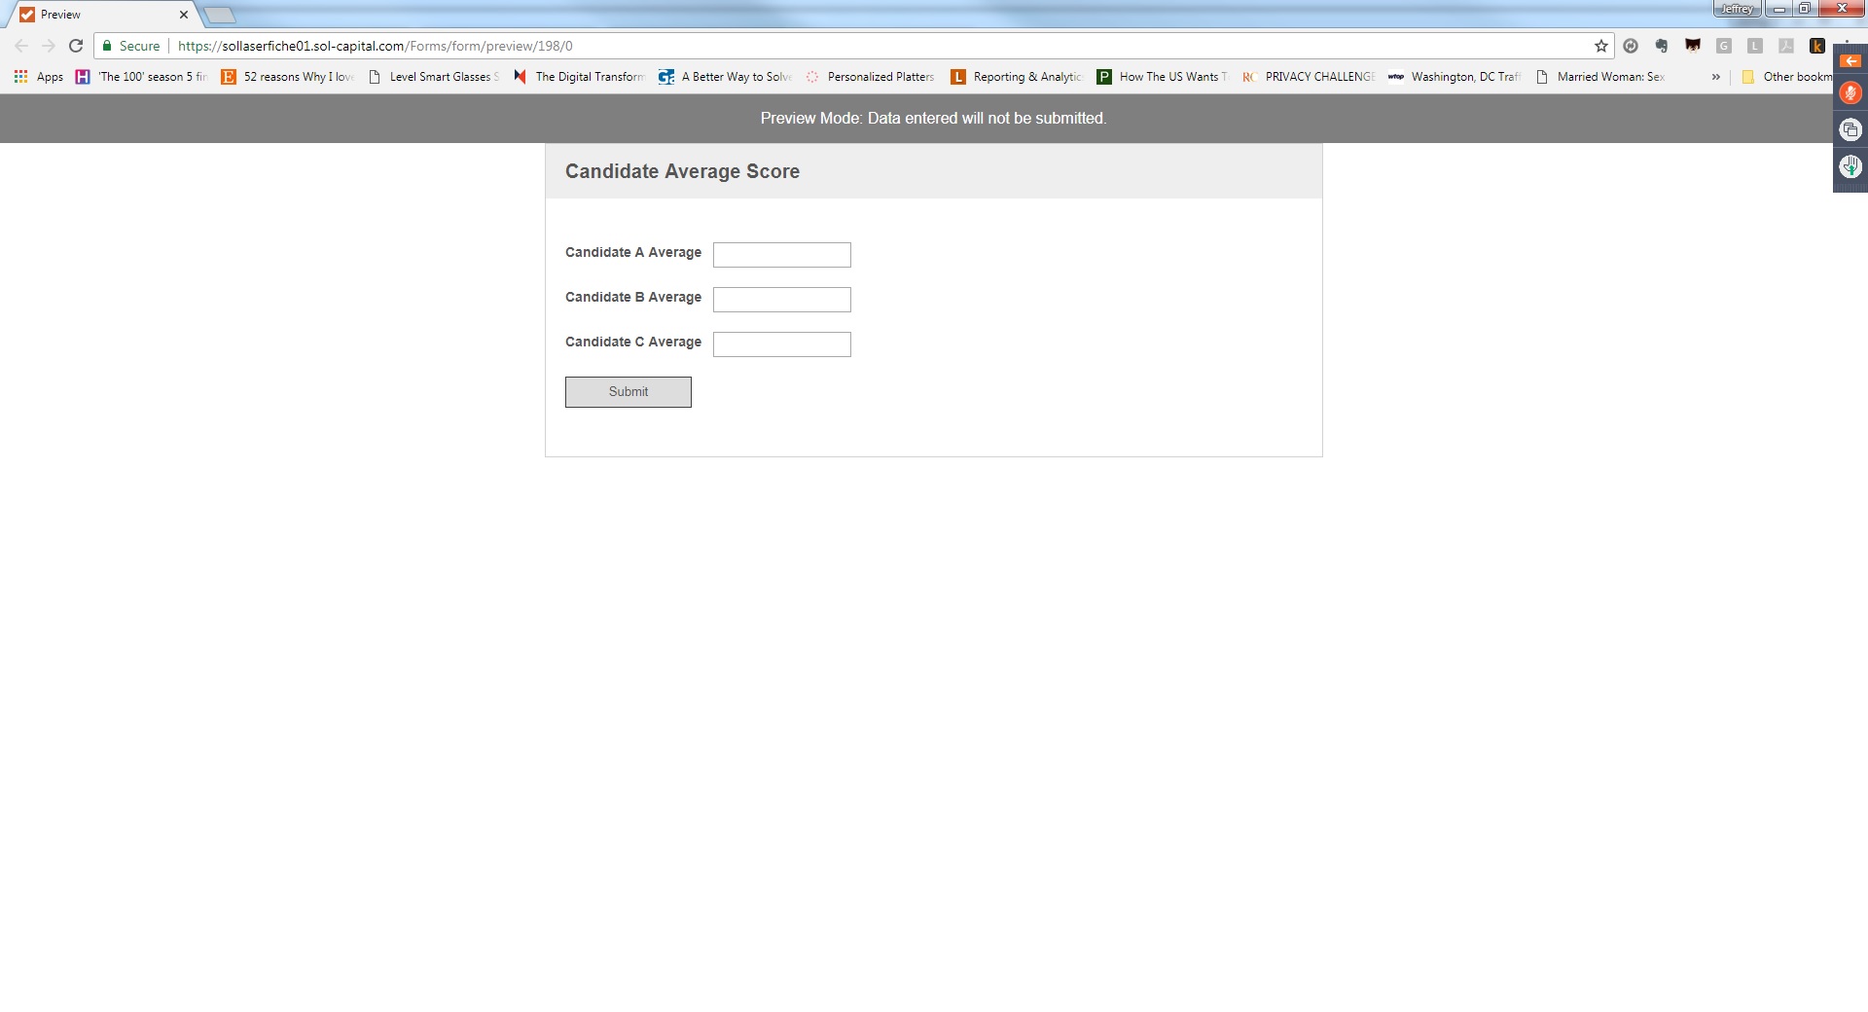Open Personalized Platters bookmark
The width and height of the screenshot is (1868, 1012).
click(x=871, y=77)
